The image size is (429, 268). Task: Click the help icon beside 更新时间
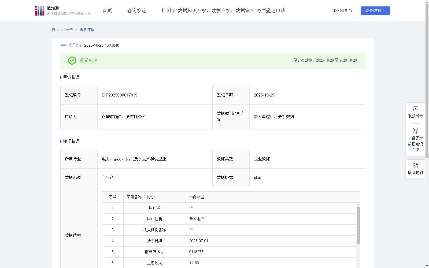pos(78,46)
